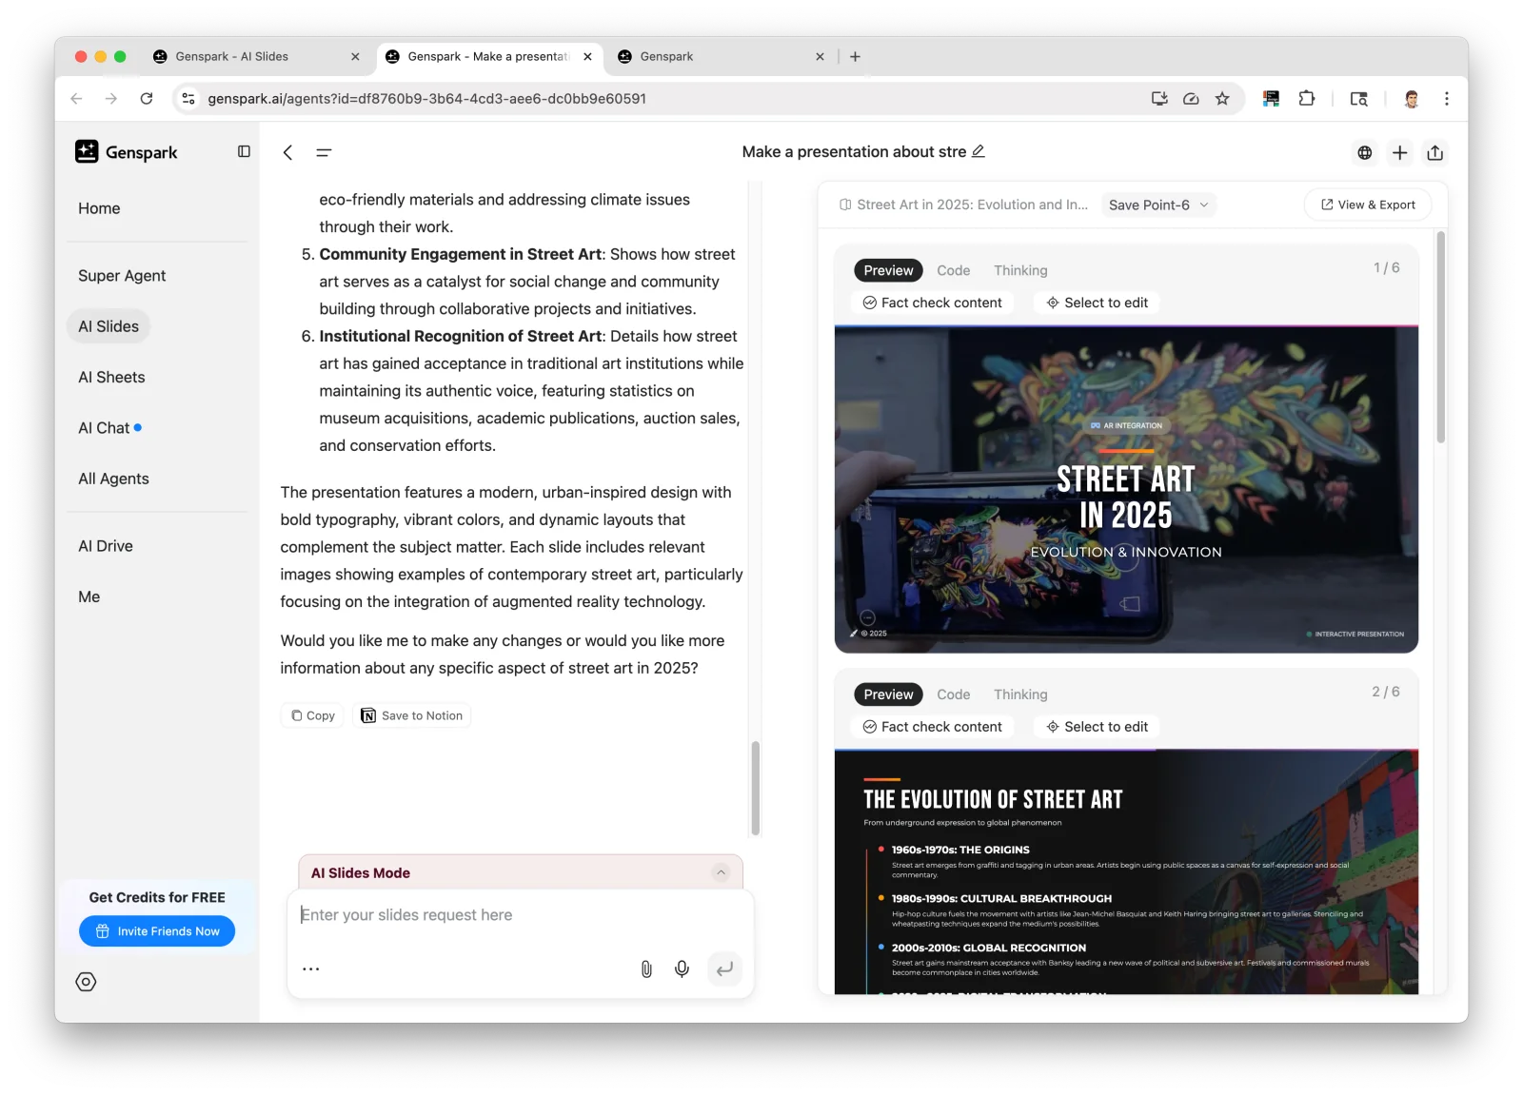
Task: Click the slides request input field
Action: [519, 915]
